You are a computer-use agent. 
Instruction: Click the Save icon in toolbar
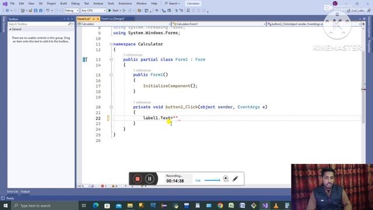[36, 10]
